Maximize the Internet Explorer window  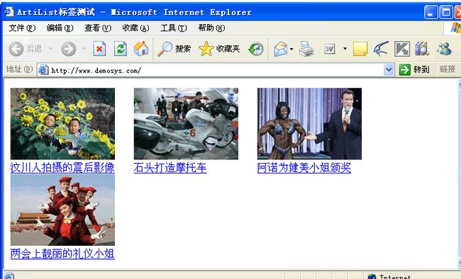[446, 12]
